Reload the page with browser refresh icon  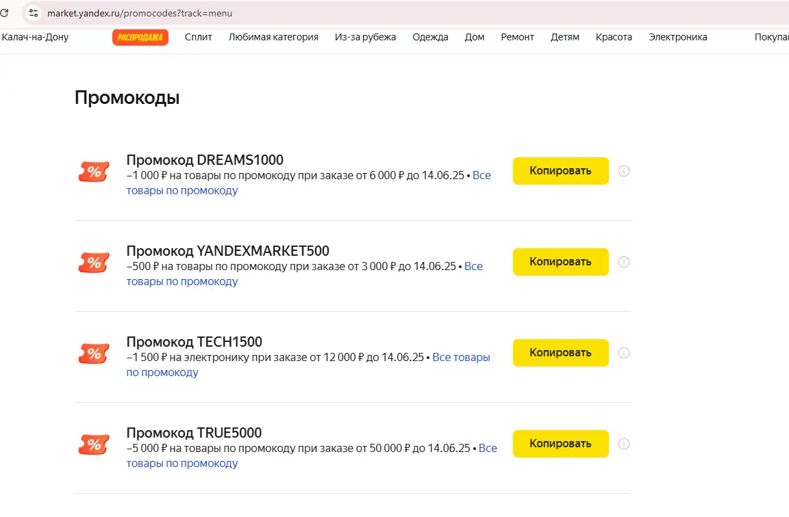tap(4, 12)
